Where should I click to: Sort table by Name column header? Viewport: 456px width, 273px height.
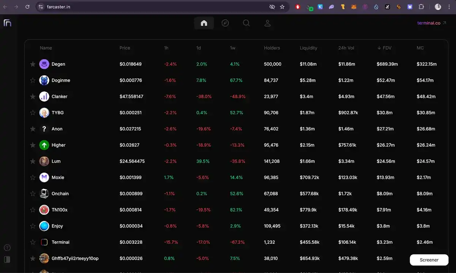tap(46, 48)
